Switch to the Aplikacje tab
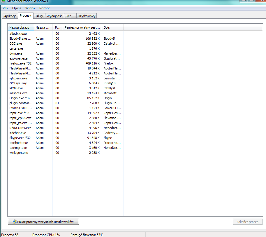Screen dimensions: 266x237 (10, 16)
